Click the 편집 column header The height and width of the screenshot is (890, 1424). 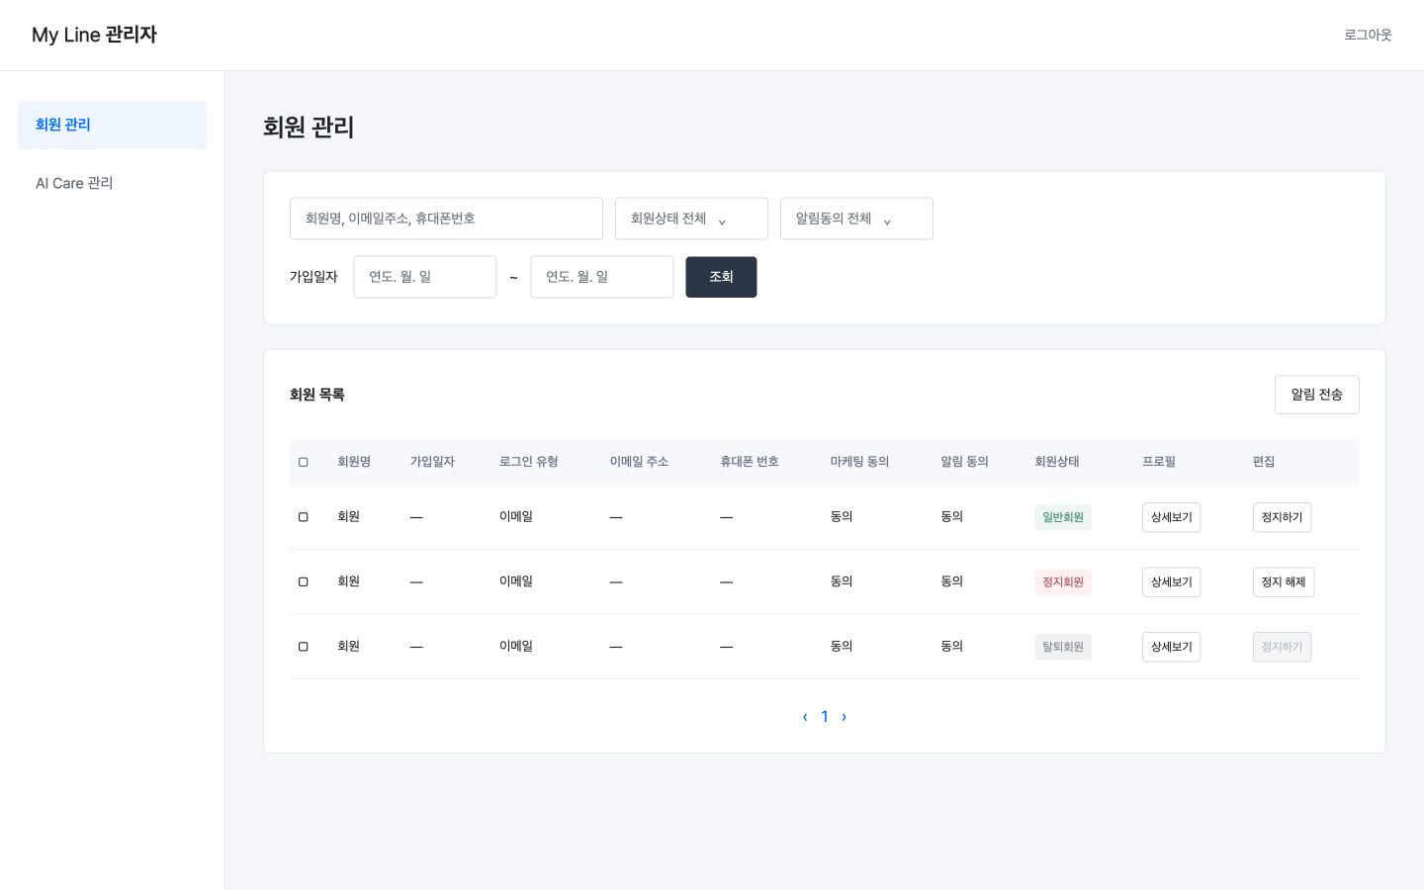pos(1264,462)
